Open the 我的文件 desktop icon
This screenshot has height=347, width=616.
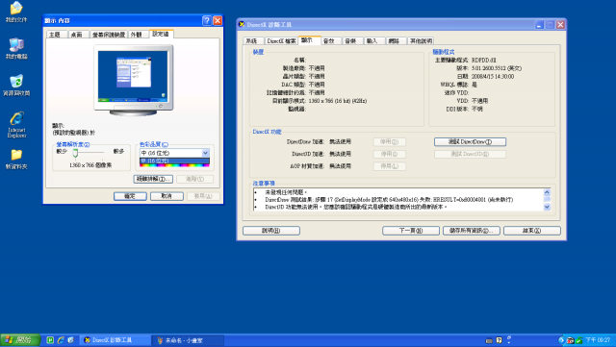tap(16, 12)
